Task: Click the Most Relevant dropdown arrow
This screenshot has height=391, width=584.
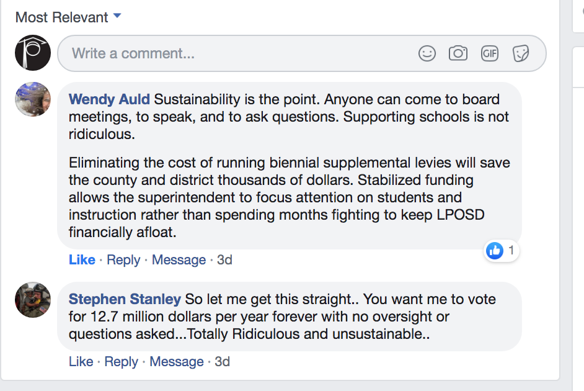Action: pyautogui.click(x=117, y=16)
